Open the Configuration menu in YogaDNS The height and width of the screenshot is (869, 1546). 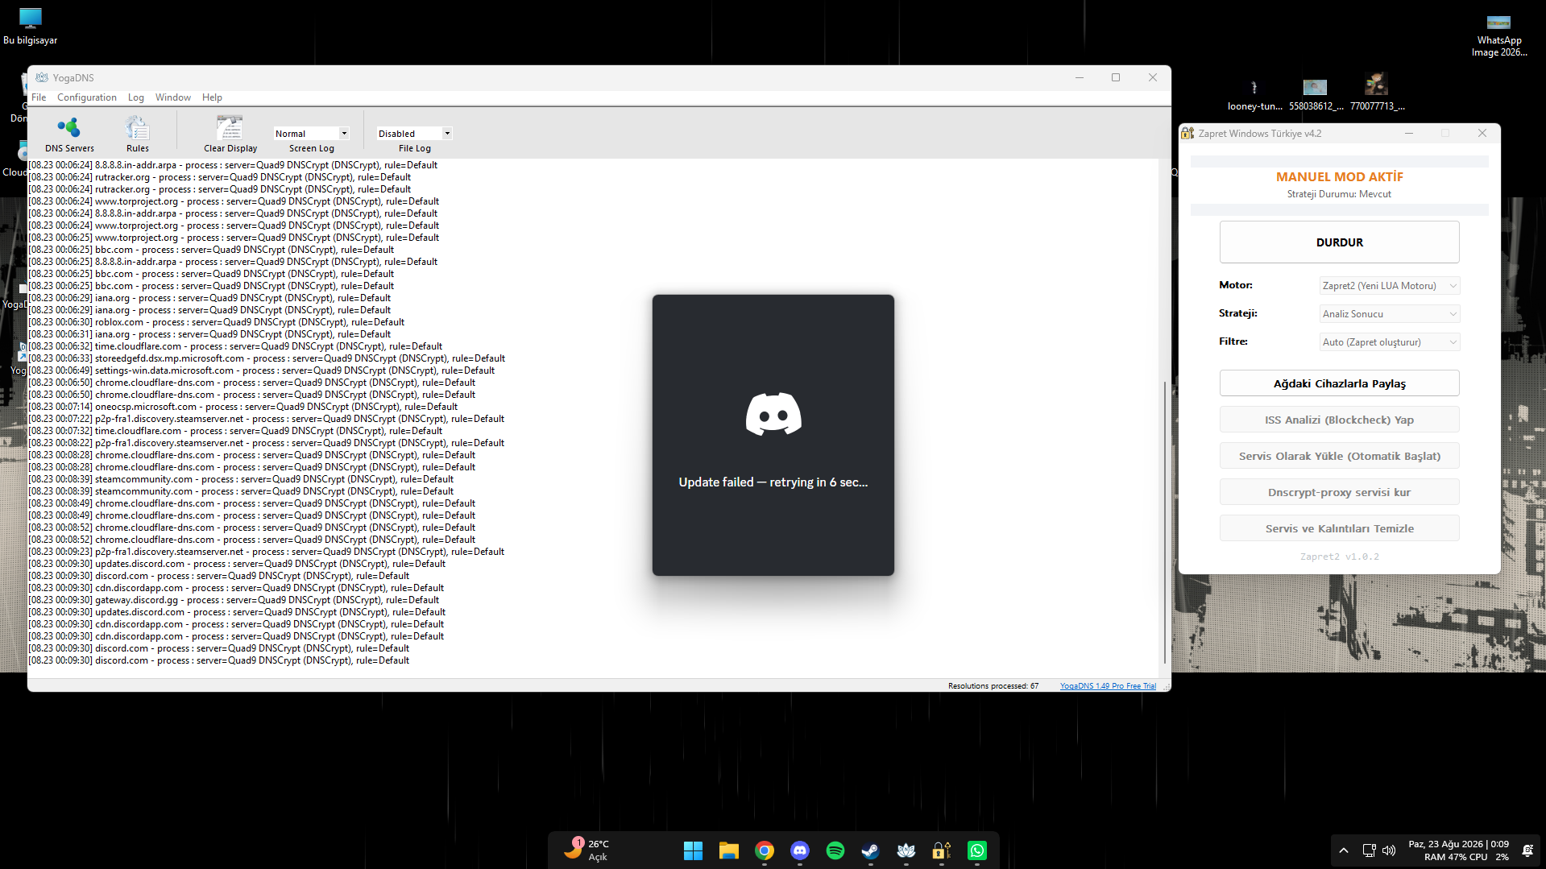(87, 97)
